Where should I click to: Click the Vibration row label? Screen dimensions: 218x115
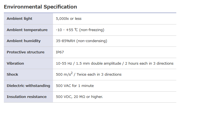(15, 64)
